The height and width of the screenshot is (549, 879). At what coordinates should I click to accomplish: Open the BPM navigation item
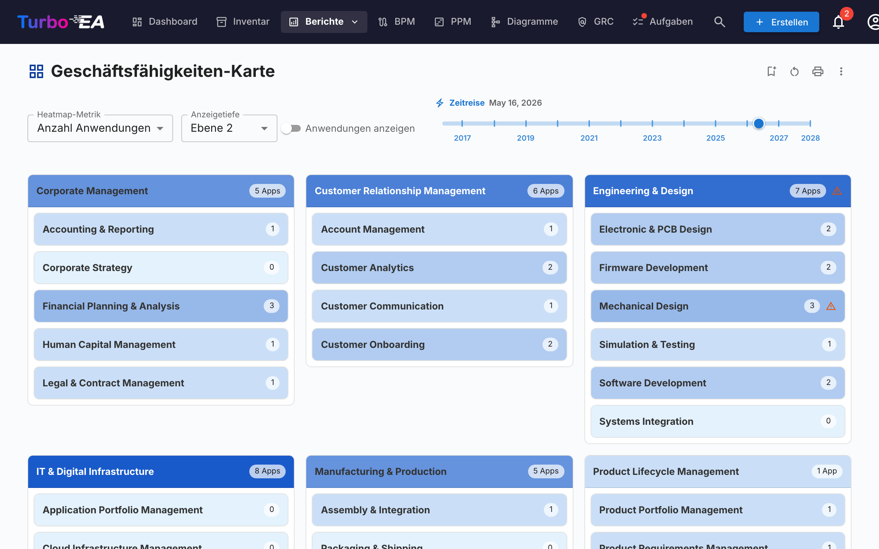(397, 22)
